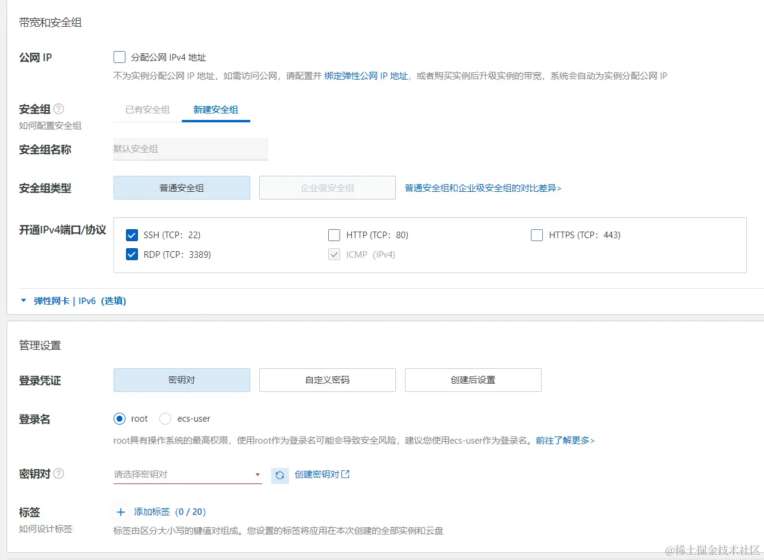Open the security group comparison link

point(483,187)
